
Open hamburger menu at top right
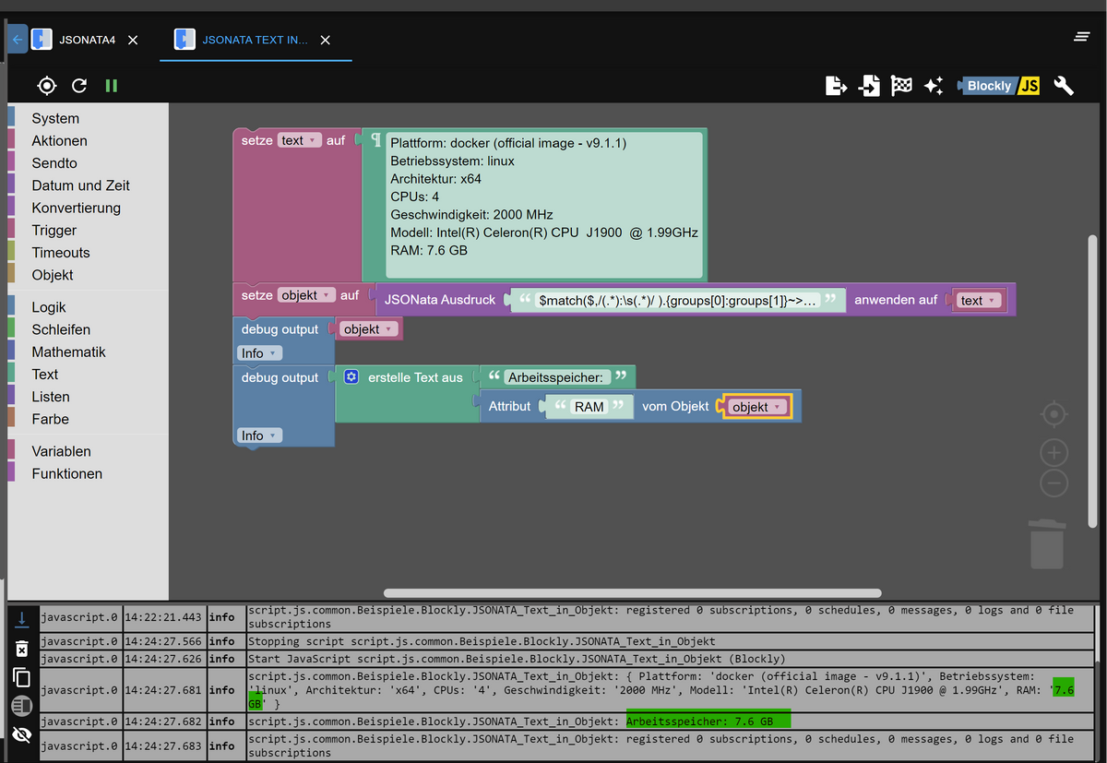point(1082,37)
